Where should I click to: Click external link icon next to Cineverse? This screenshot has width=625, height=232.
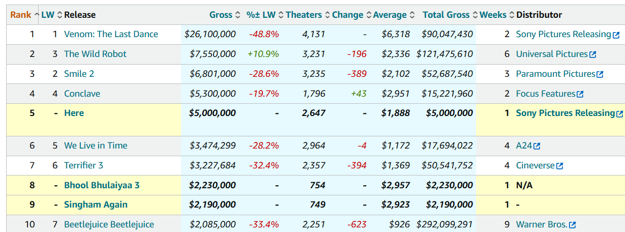point(560,166)
